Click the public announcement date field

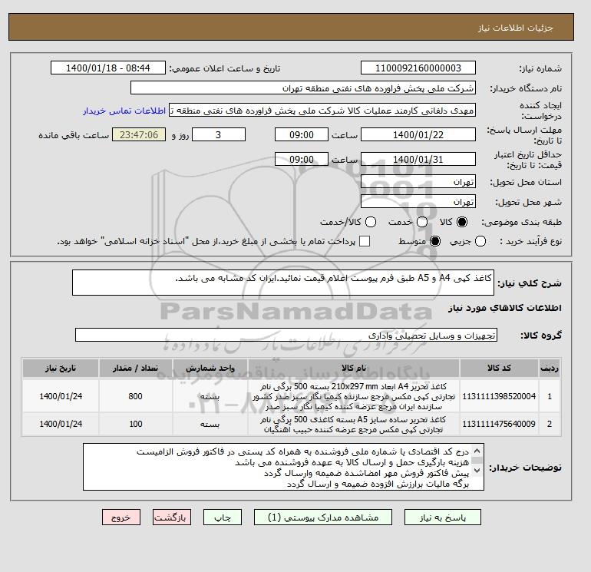tap(107, 68)
